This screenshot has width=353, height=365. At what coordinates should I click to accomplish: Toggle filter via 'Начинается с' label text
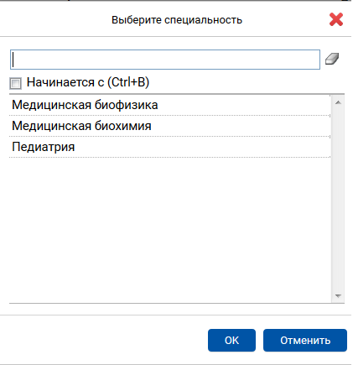88,82
